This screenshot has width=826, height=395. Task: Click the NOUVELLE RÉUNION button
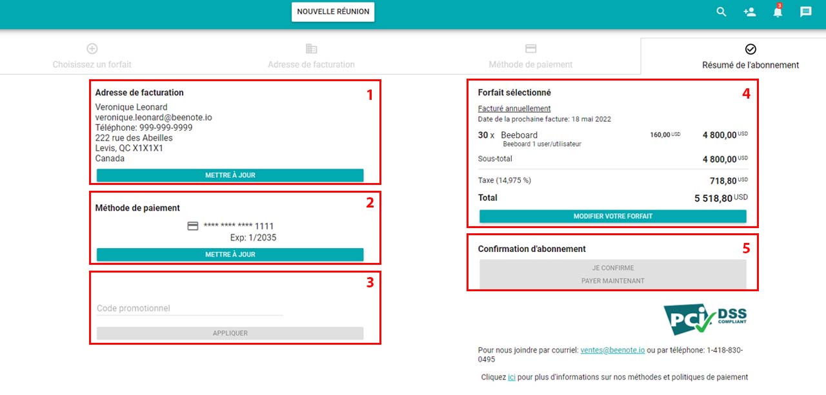[333, 12]
